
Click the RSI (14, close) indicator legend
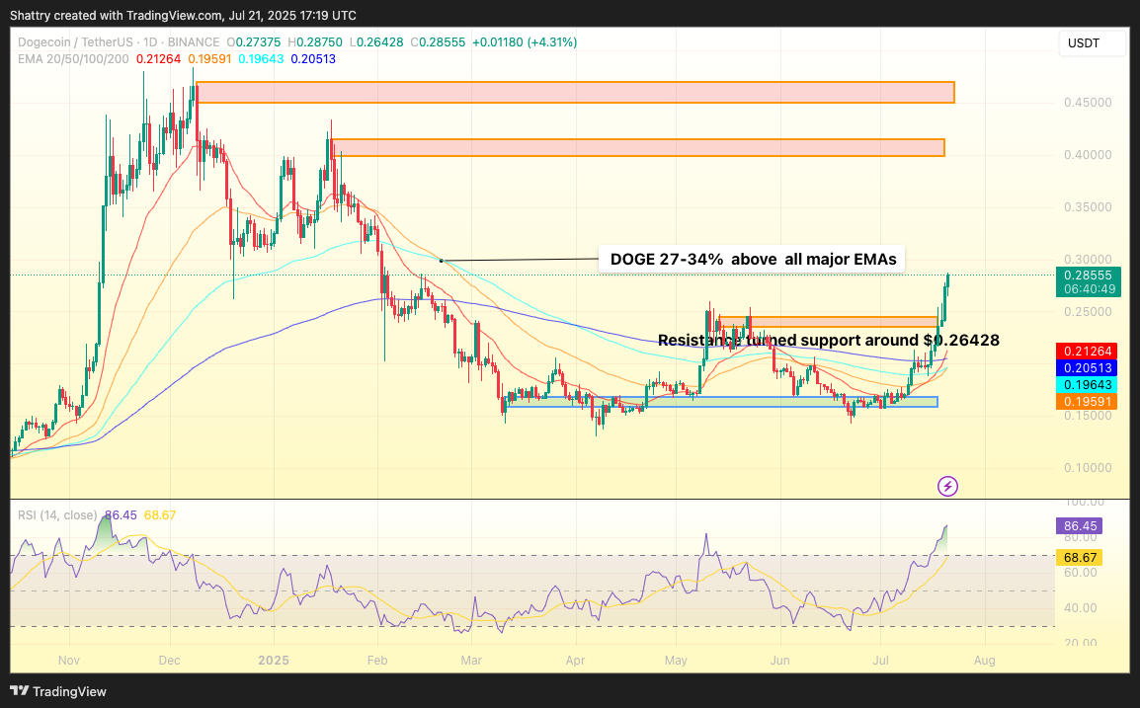[57, 514]
